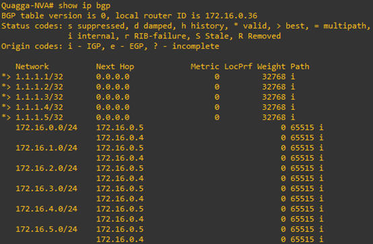Select network 172.16.3.0/24
The image size is (373, 244).
[x=46, y=189]
